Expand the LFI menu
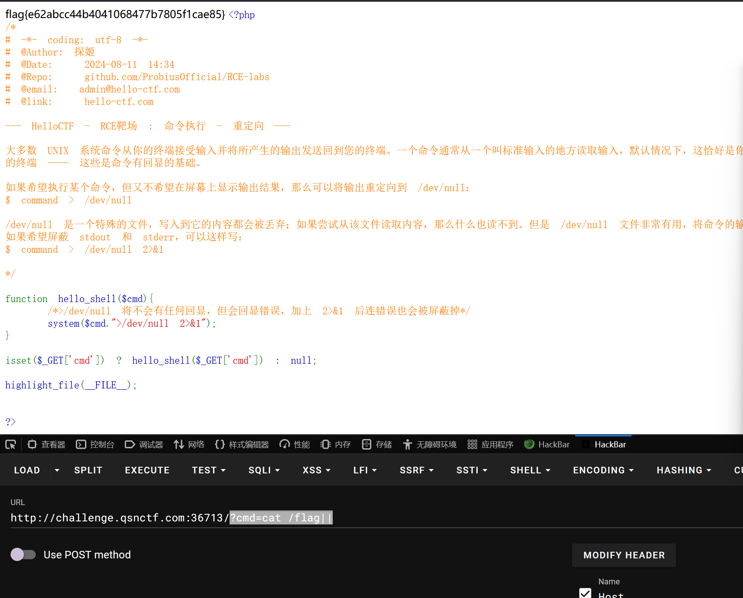Viewport: 743px width, 598px height. (365, 470)
